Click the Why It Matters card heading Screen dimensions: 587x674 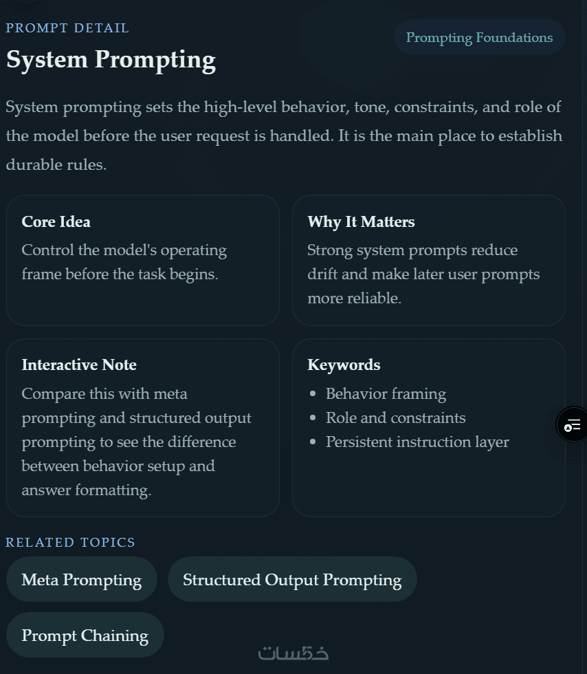pos(361,221)
